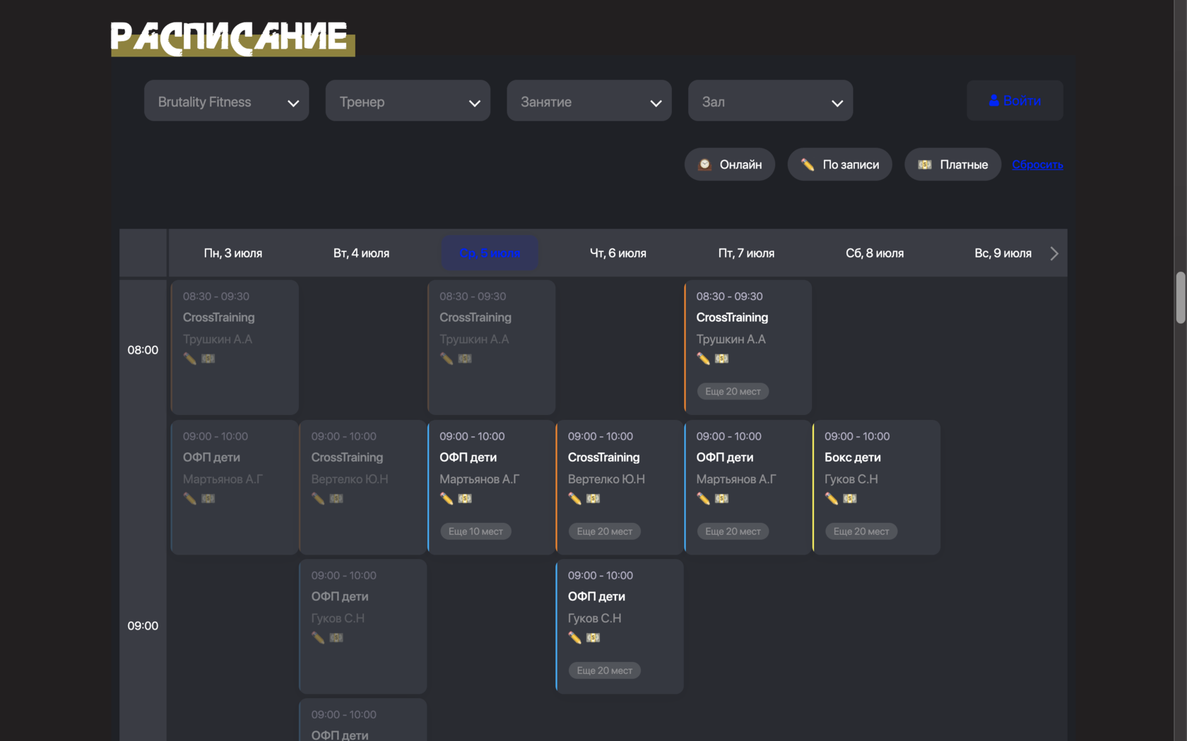
Task: Click the 08:00 time label
Action: [143, 350]
